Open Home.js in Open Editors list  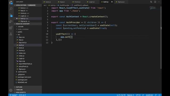tap(23, 13)
